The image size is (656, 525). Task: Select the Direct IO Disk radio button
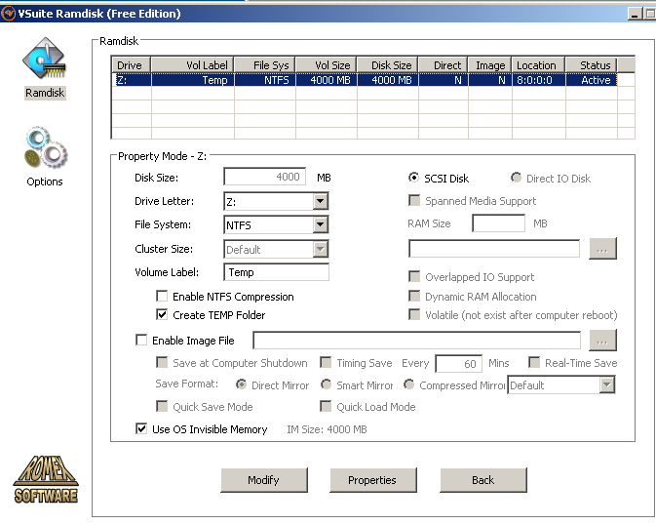click(516, 178)
